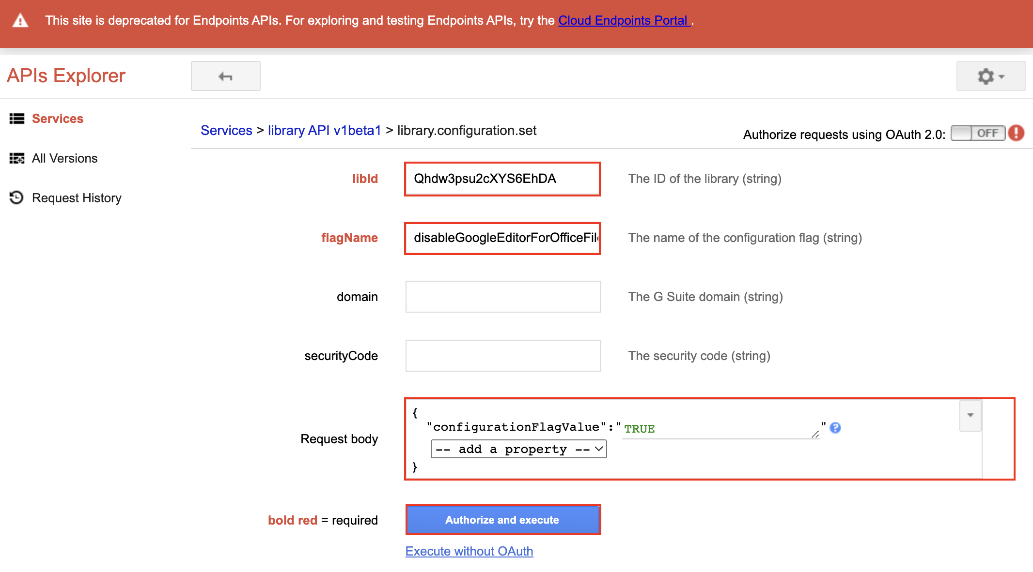Click the blue help icon beside configurationFlagValue
1033x572 pixels.
pyautogui.click(x=835, y=428)
